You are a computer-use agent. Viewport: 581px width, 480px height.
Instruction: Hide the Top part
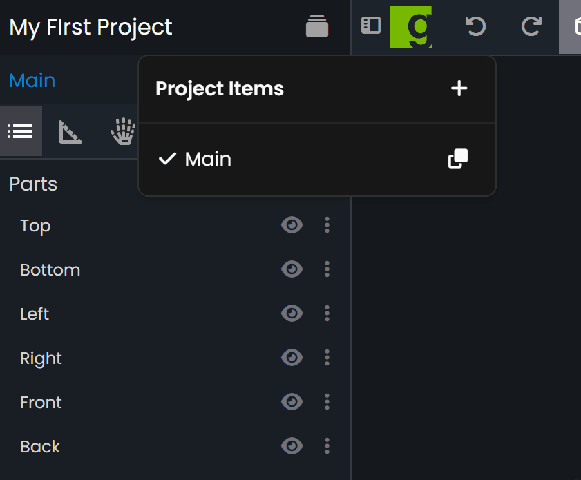292,224
